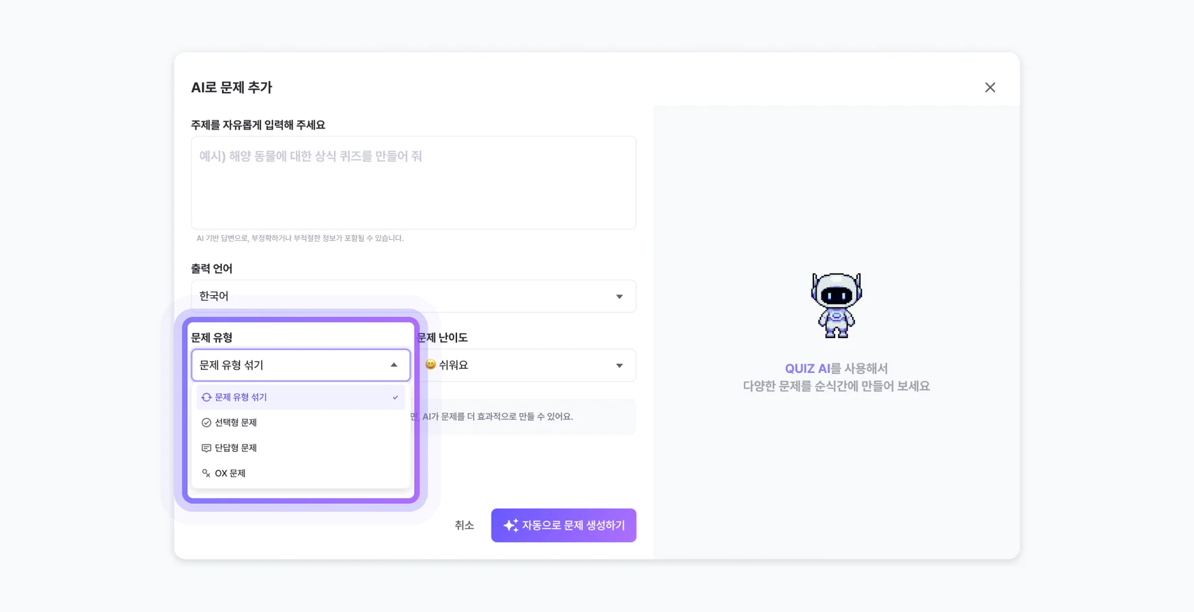
Task: Click the checkmark beside 문제 유형 섞기
Action: pos(394,397)
